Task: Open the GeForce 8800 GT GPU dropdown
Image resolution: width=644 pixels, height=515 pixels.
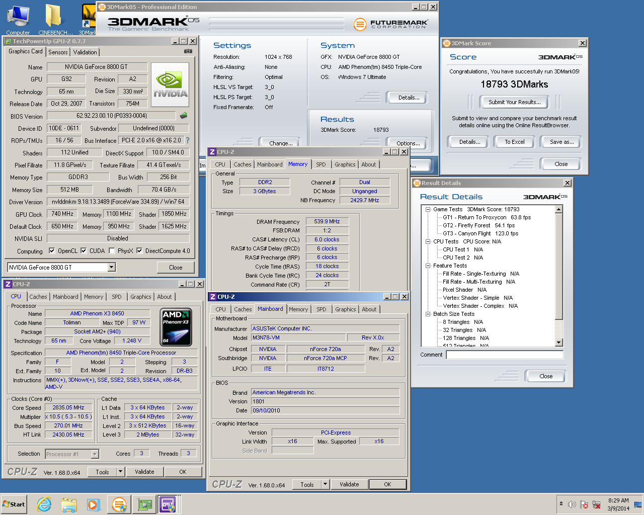Action: [x=111, y=267]
